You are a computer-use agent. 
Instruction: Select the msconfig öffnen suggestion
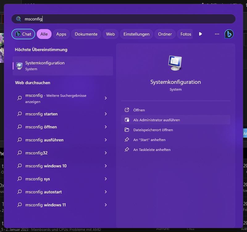coord(63,127)
